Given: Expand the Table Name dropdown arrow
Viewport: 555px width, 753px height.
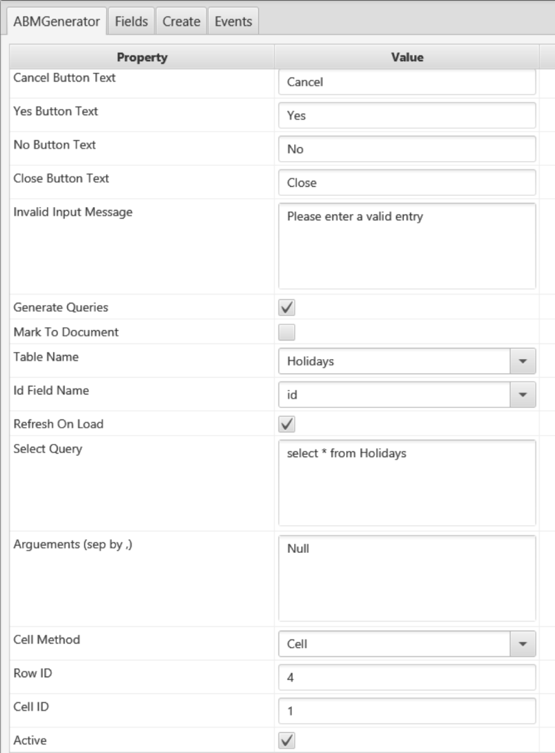Looking at the screenshot, I should 522,361.
